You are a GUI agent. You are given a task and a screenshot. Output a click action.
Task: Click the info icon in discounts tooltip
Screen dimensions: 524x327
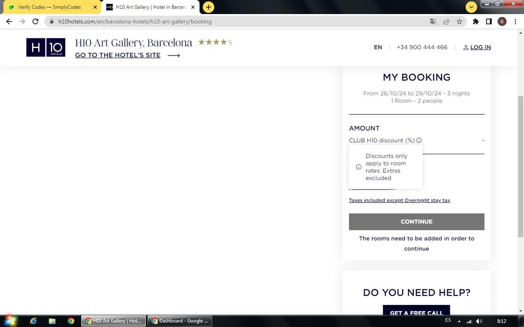(358, 167)
